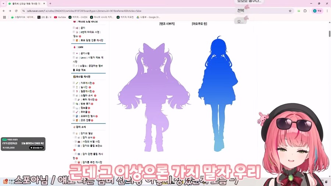Click the hourglass icon beside 실시간
The width and height of the screenshot is (331, 186).
tap(77, 87)
